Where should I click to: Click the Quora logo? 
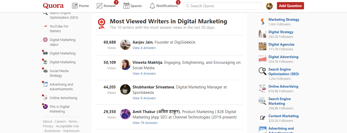pyautogui.click(x=53, y=6)
